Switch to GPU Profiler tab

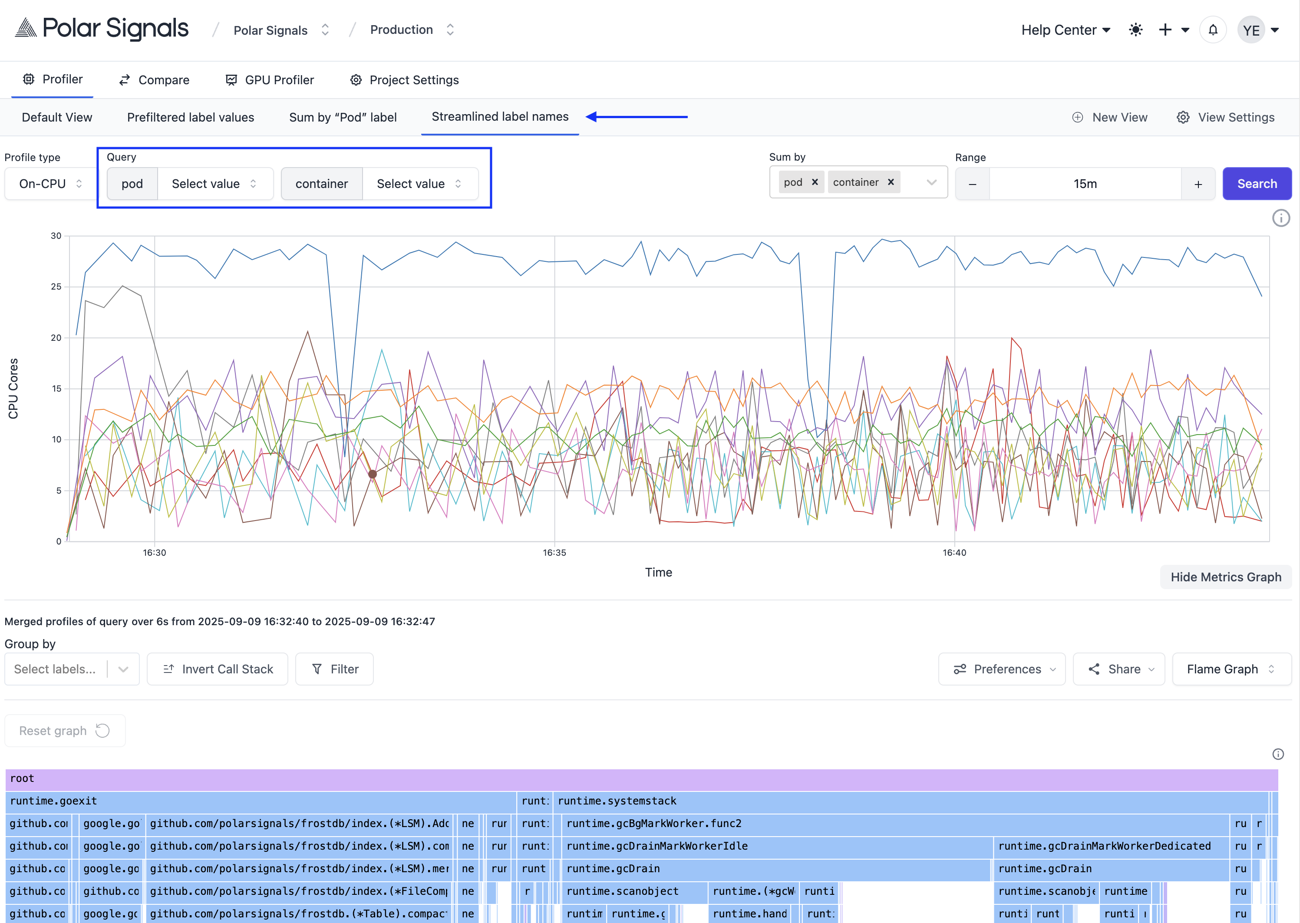(270, 80)
